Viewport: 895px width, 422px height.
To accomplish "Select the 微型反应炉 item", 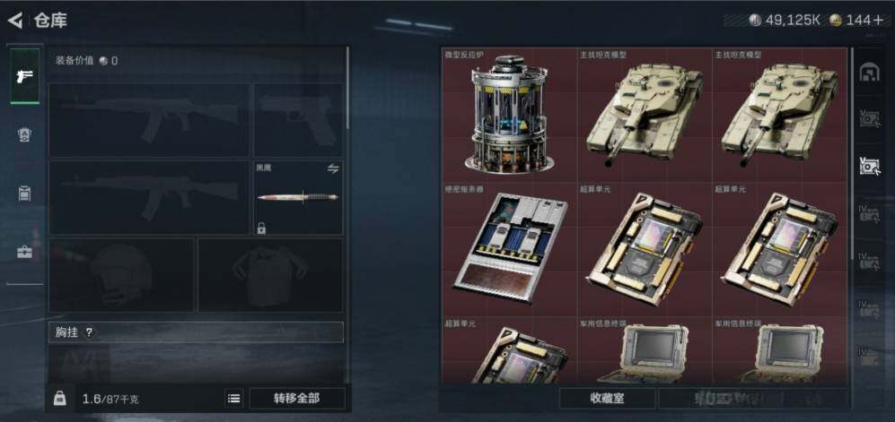I will tap(509, 115).
